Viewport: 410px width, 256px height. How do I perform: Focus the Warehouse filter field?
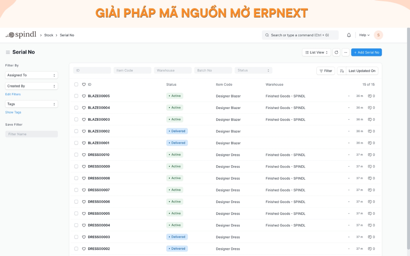(x=173, y=70)
